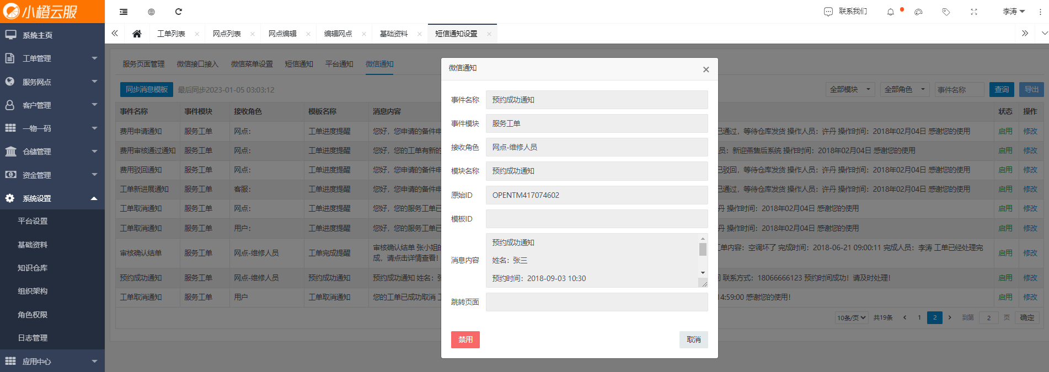1049x372 pixels.
Task: Expand 一物一码 sidebar menu
Action: [x=52, y=128]
